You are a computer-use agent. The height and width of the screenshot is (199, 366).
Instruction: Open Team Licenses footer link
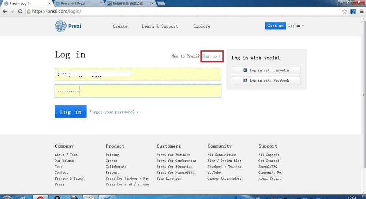coord(169,178)
